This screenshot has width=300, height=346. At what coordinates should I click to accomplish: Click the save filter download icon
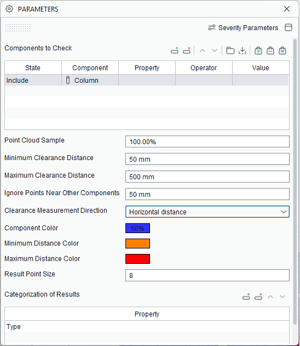point(242,50)
